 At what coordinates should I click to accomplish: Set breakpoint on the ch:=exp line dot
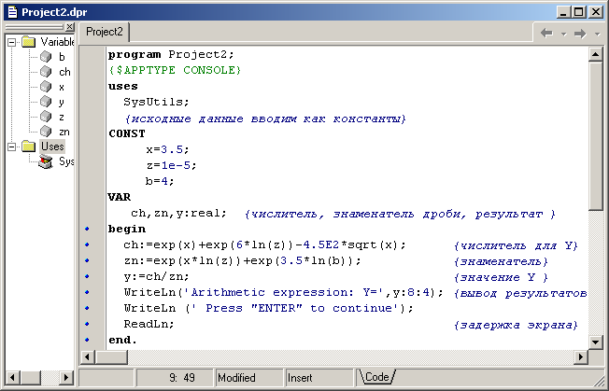[87, 244]
